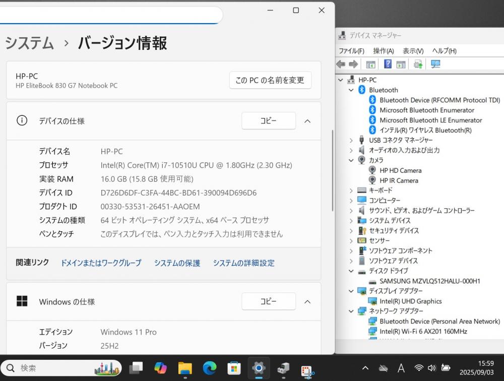The height and width of the screenshot is (381, 504).
Task: Click the OneDrive cloud icon in system tray
Action: pyautogui.click(x=383, y=368)
